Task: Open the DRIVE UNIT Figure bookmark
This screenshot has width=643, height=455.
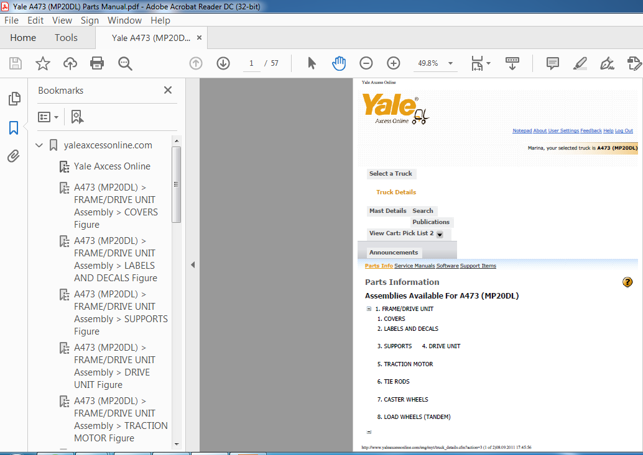Action: [x=114, y=366]
